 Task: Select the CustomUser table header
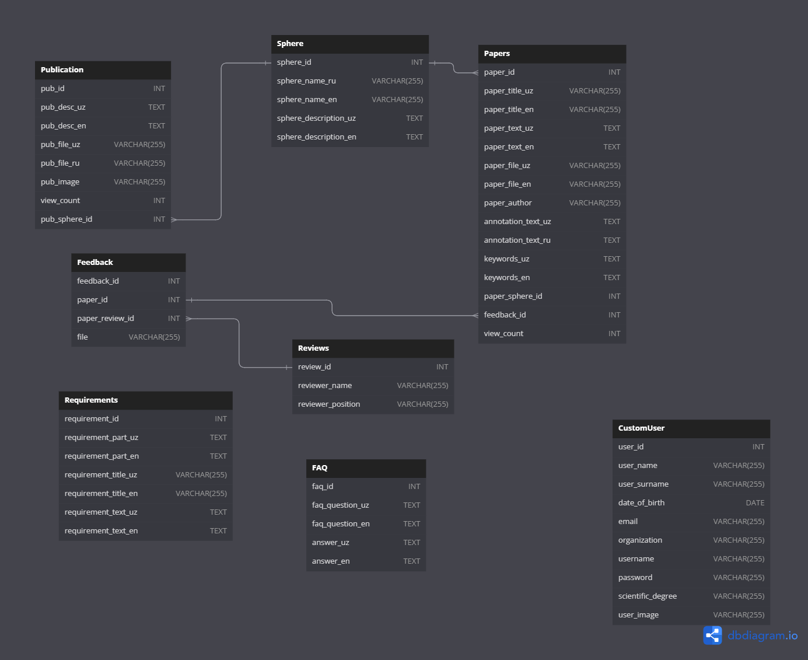click(691, 428)
